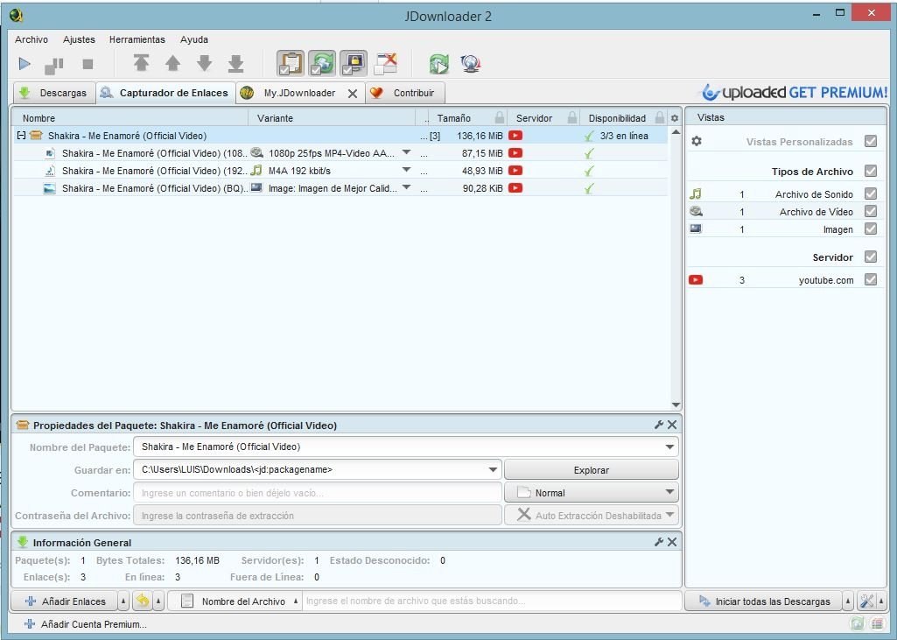Uncheck the Imagen filter checkbox
This screenshot has height=640, width=897.
pos(871,229)
